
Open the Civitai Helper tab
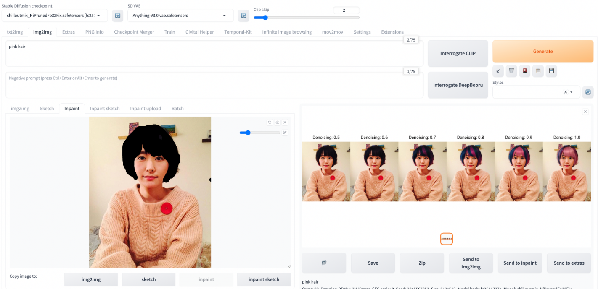coord(200,32)
